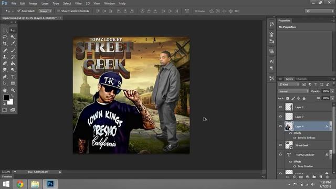
Task: Hide Layer 4 visibility eye
Action: (280, 126)
